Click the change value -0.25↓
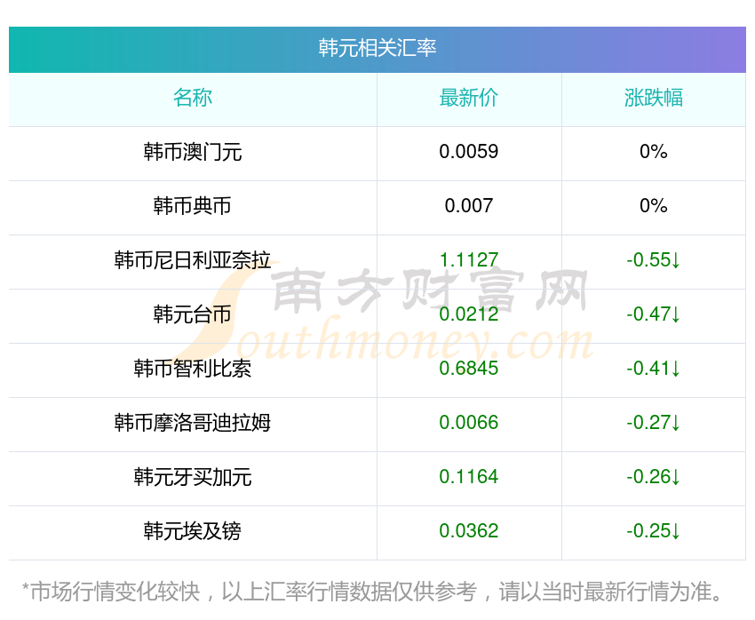The height and width of the screenshot is (620, 755). 654,531
